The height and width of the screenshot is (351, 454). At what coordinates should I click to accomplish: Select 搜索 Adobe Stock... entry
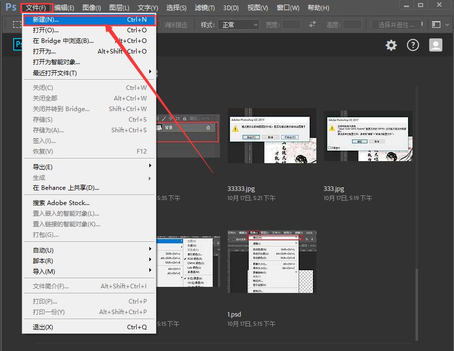(90, 203)
